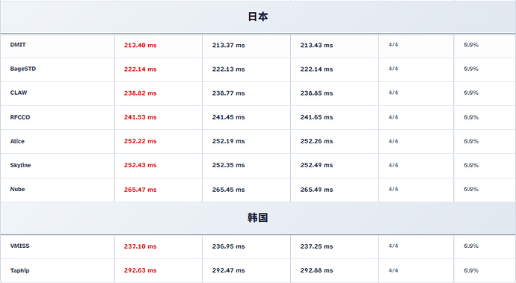Click the 0.0% loss in RFCCO row

(471, 117)
